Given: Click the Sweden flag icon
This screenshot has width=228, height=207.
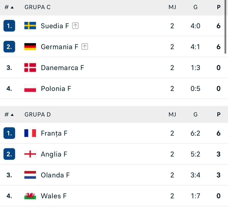Looking at the screenshot, I should (30, 26).
